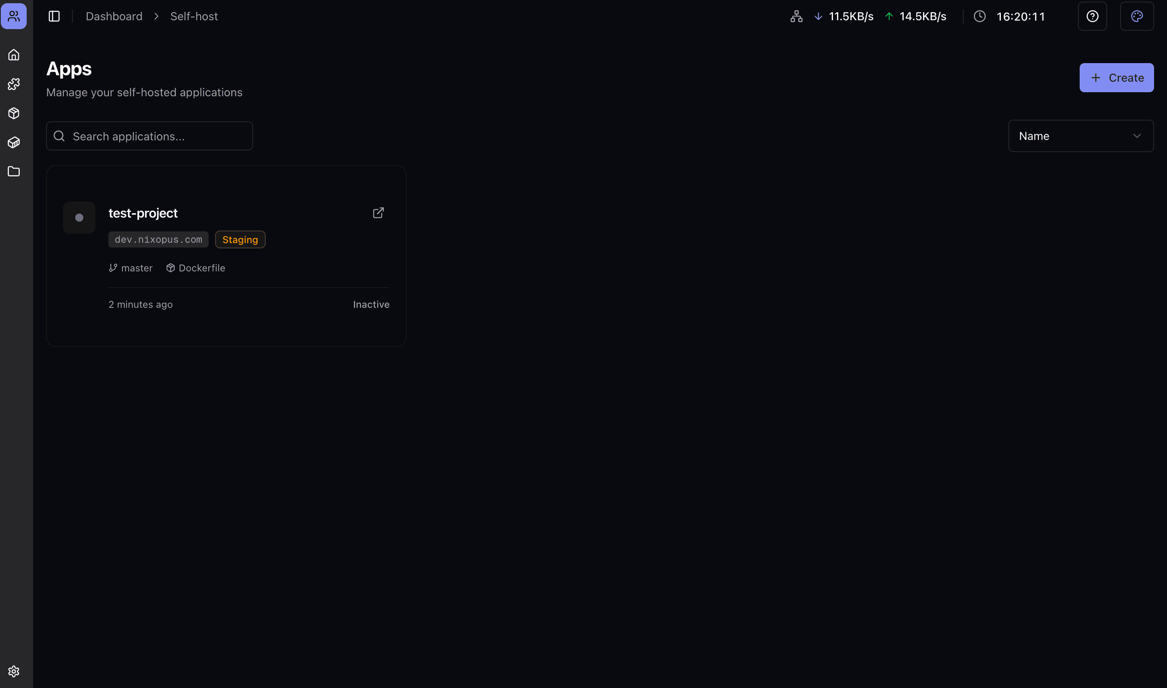The height and width of the screenshot is (688, 1167).
Task: Click the Create button
Action: click(x=1116, y=77)
